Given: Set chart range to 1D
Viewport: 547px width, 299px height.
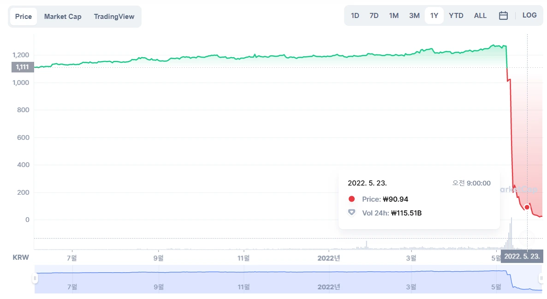Looking at the screenshot, I should click(x=355, y=16).
